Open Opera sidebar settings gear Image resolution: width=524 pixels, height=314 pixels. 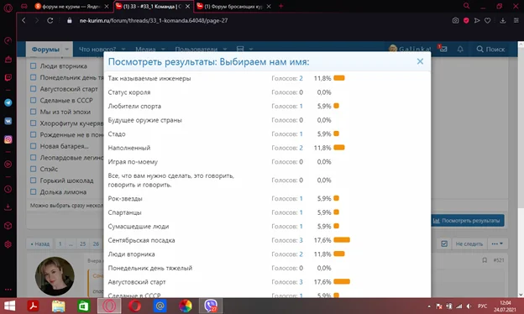(x=8, y=244)
